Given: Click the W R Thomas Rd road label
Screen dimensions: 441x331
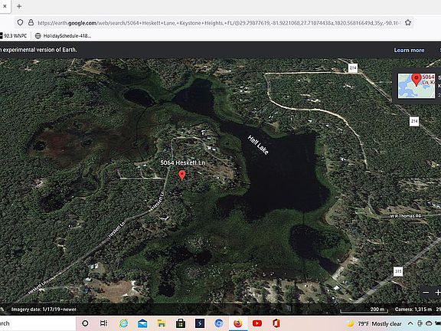Looking at the screenshot, I should 405,216.
